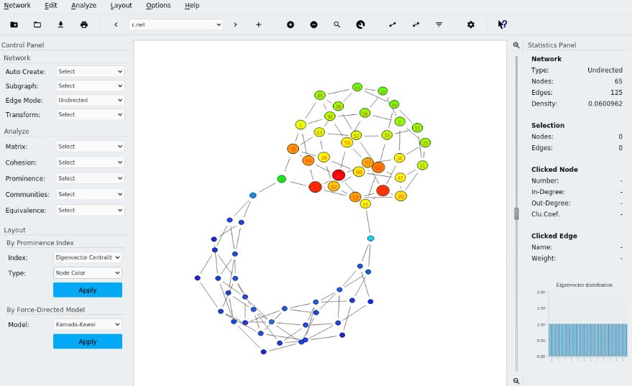Apply the prominence index layout

88,290
